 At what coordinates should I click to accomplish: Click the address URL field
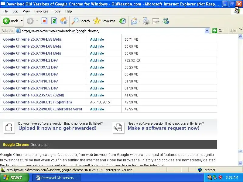[113, 31]
